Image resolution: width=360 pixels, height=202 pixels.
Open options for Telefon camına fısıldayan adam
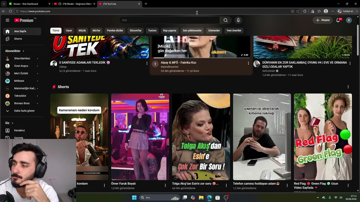pyautogui.click(x=287, y=185)
